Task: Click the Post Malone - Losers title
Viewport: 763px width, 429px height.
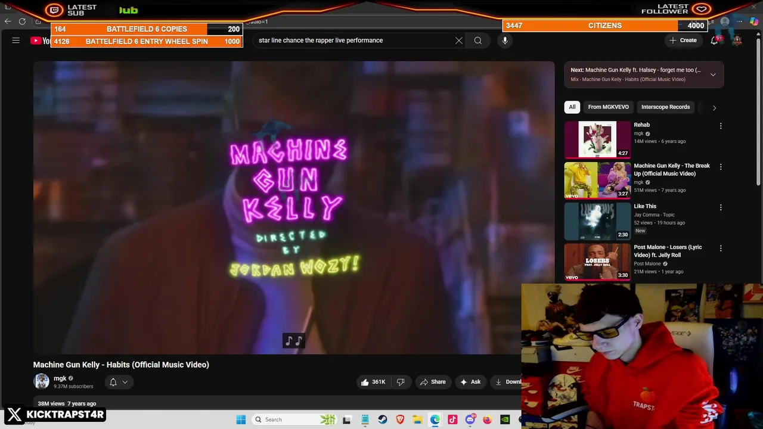Action: tap(668, 251)
